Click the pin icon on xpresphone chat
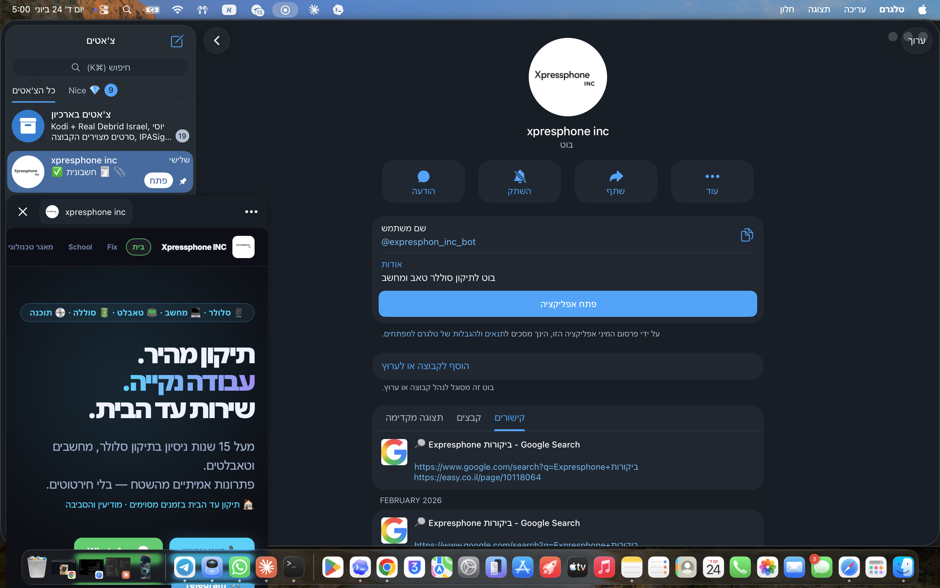 click(183, 181)
